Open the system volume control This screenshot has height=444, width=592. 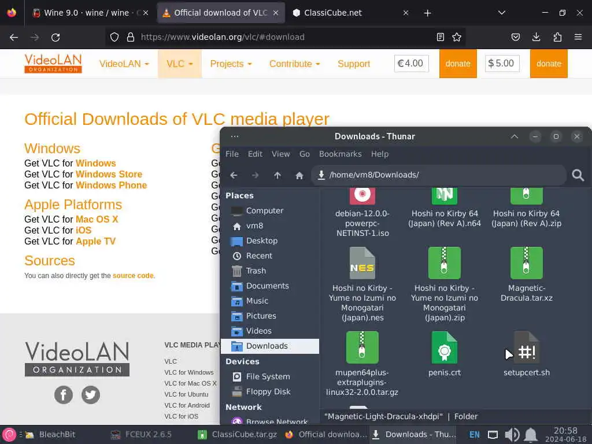512,435
